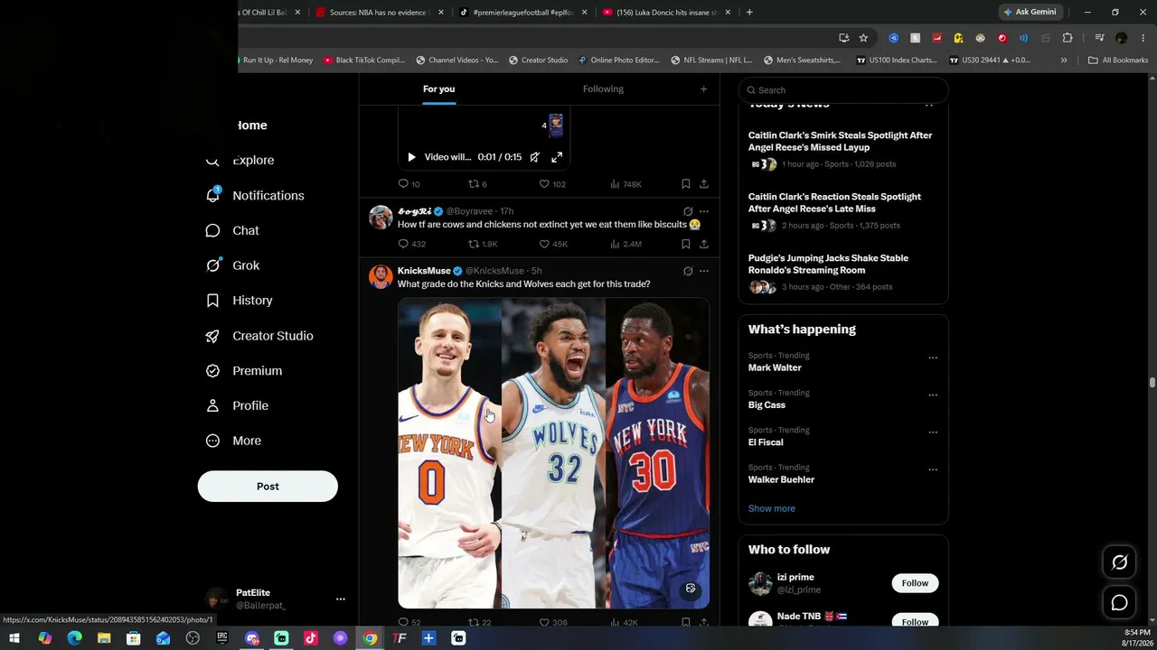Image resolution: width=1157 pixels, height=650 pixels.
Task: Open the Knicks Wolves trade image
Action: (553, 453)
